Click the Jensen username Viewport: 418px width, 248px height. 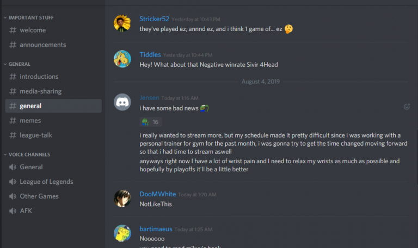coord(149,98)
